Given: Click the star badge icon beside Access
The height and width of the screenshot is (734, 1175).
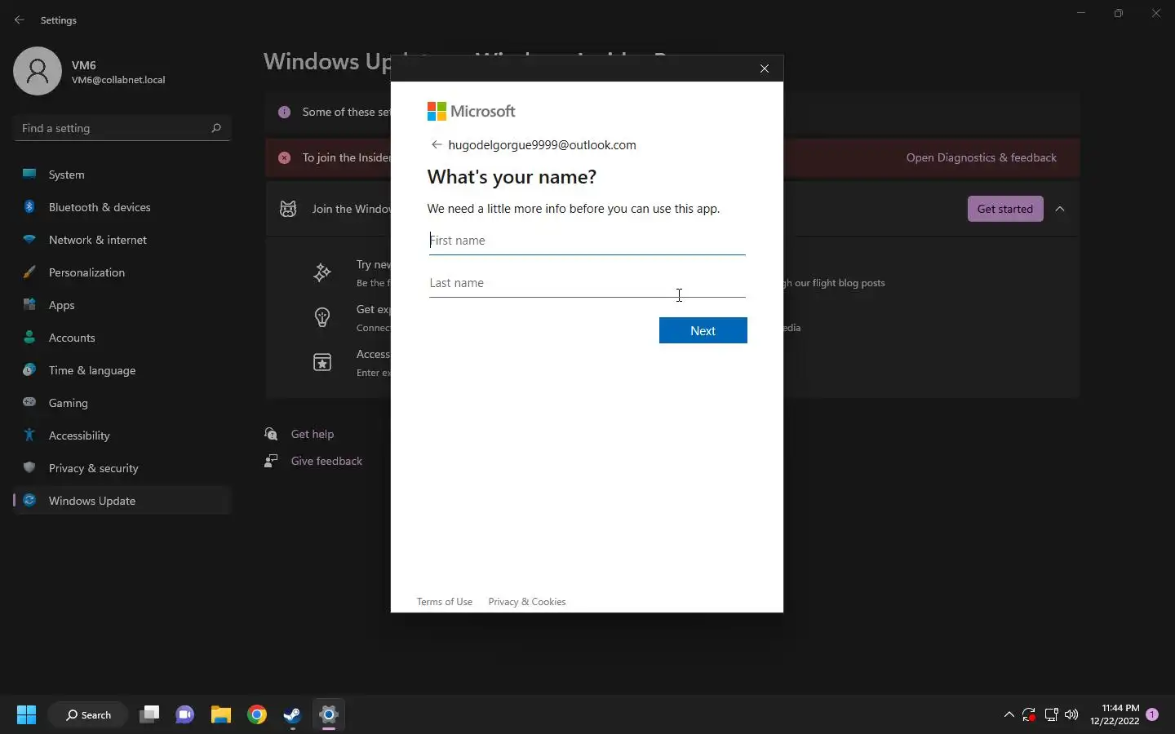Looking at the screenshot, I should [x=322, y=362].
